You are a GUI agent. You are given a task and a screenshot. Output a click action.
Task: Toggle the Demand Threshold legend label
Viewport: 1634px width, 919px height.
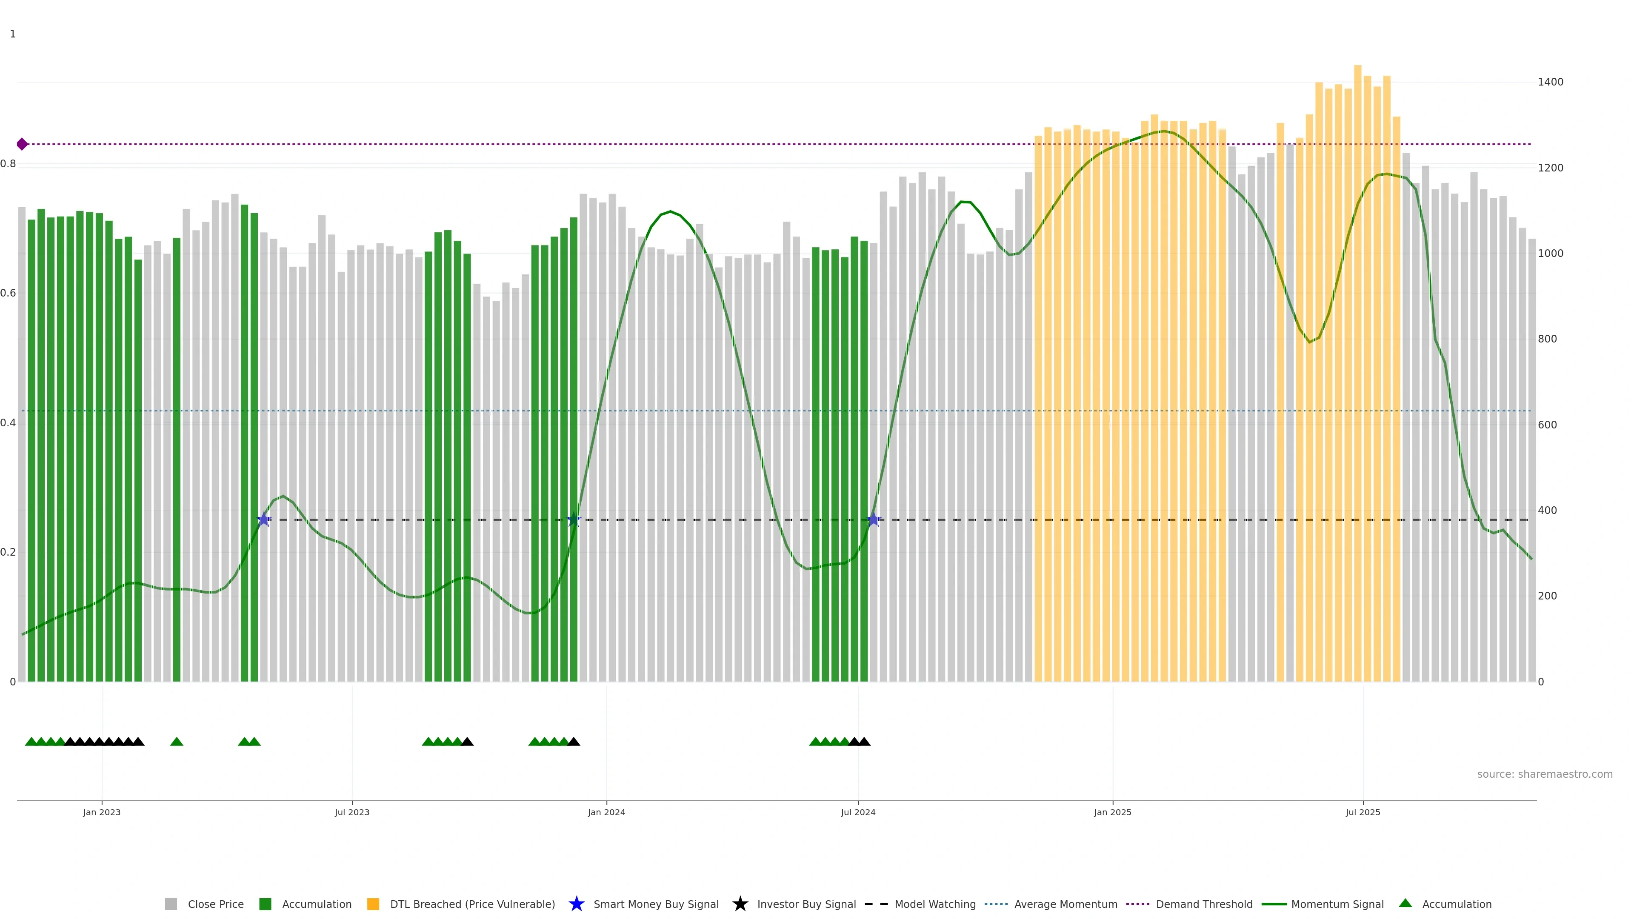1204,904
